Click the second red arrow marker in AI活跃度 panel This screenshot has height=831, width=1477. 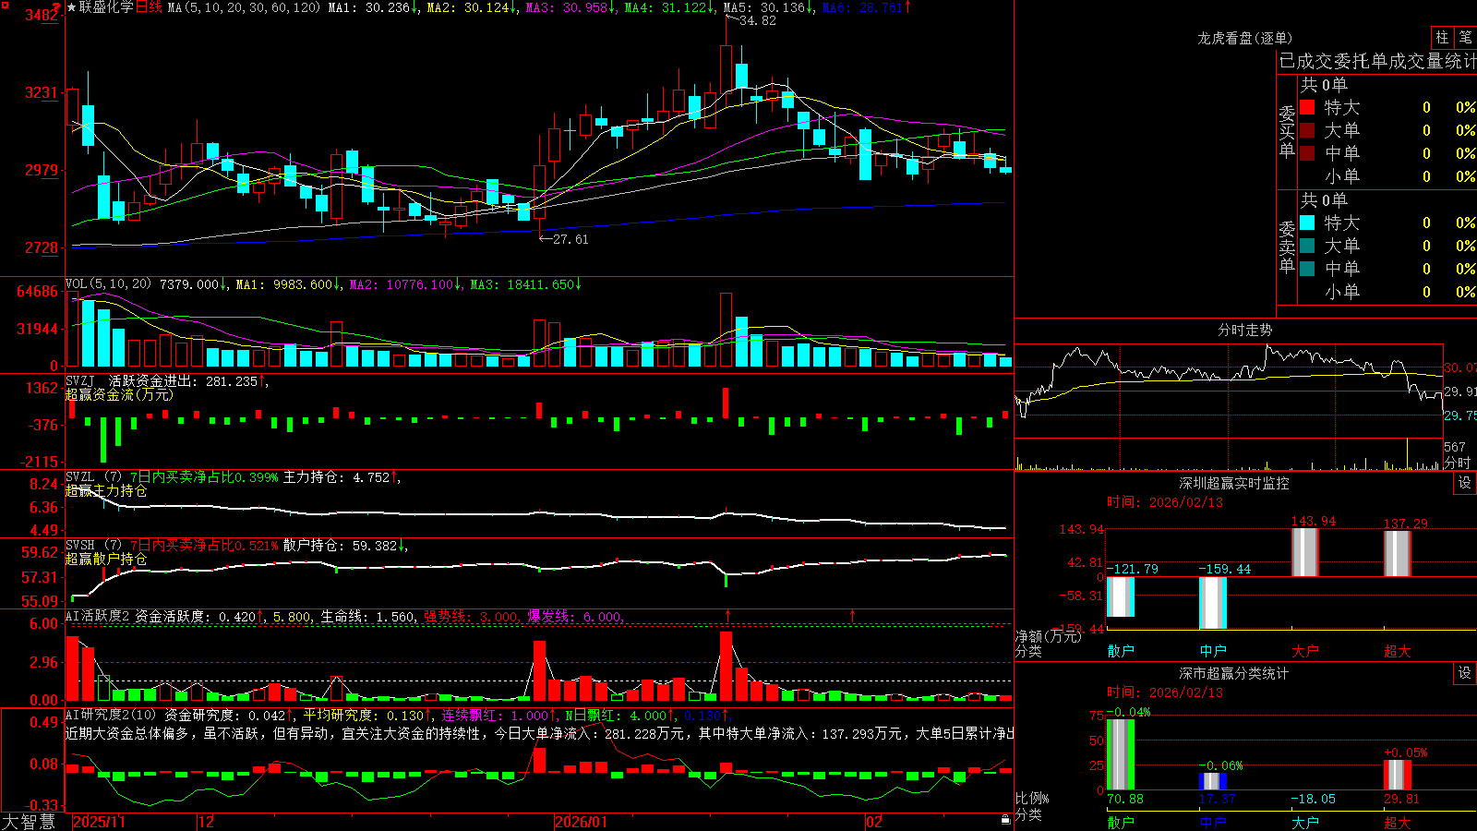(852, 615)
